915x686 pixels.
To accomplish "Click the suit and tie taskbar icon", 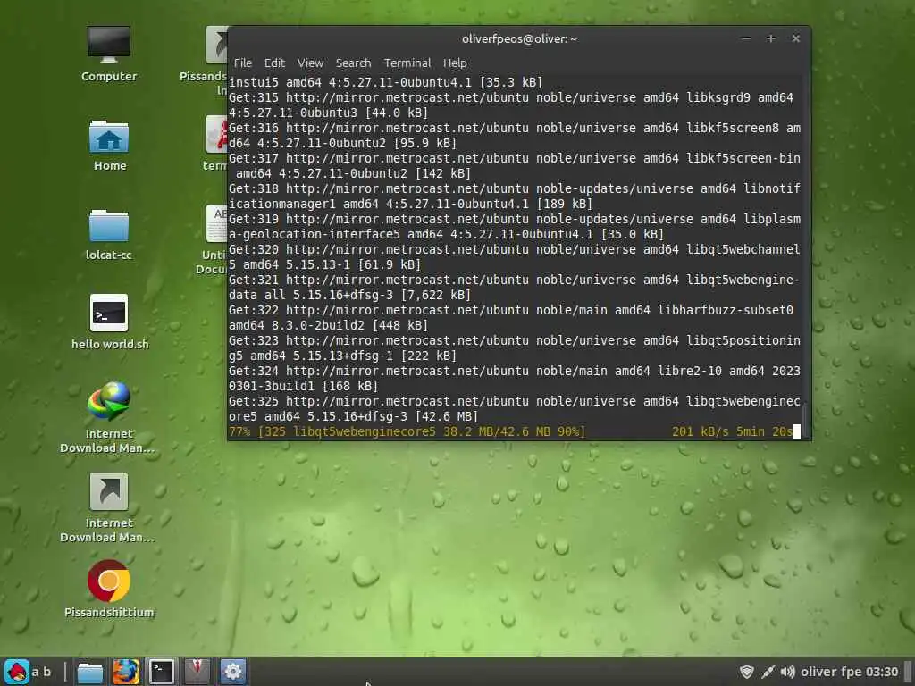I will click(197, 672).
